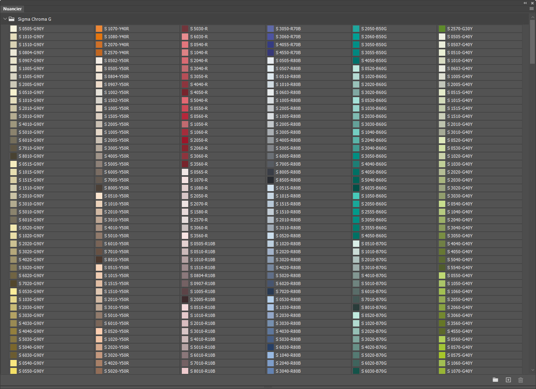The image size is (536, 389).
Task: Click the 'S 5020-Y50R' swatch label
Action: [x=117, y=371]
